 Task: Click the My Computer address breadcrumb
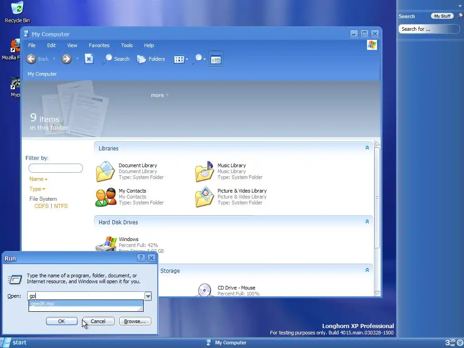click(42, 74)
